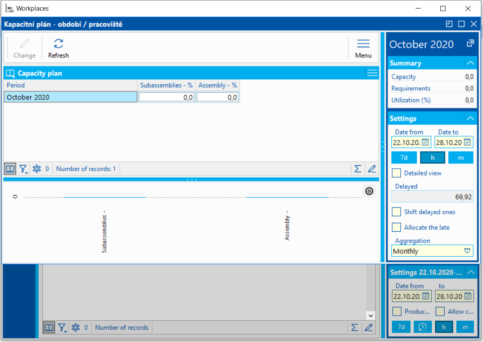The width and height of the screenshot is (483, 342).
Task: Click the edit pencil icon in capacity plan status bar
Action: (x=372, y=169)
